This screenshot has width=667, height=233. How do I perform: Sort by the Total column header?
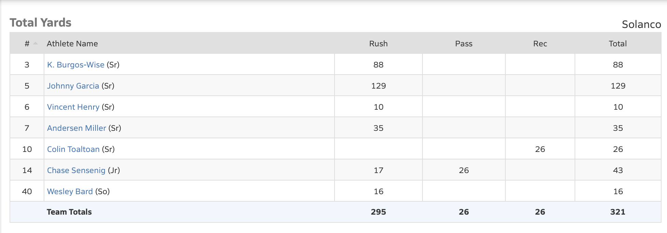(618, 44)
